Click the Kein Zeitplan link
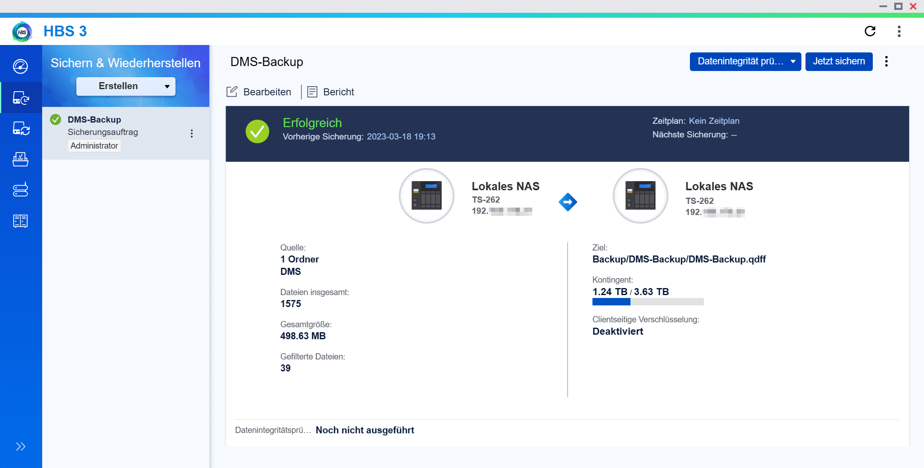The height and width of the screenshot is (468, 924). point(714,121)
